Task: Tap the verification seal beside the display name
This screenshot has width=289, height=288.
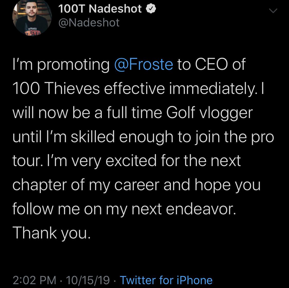Action: click(x=151, y=8)
